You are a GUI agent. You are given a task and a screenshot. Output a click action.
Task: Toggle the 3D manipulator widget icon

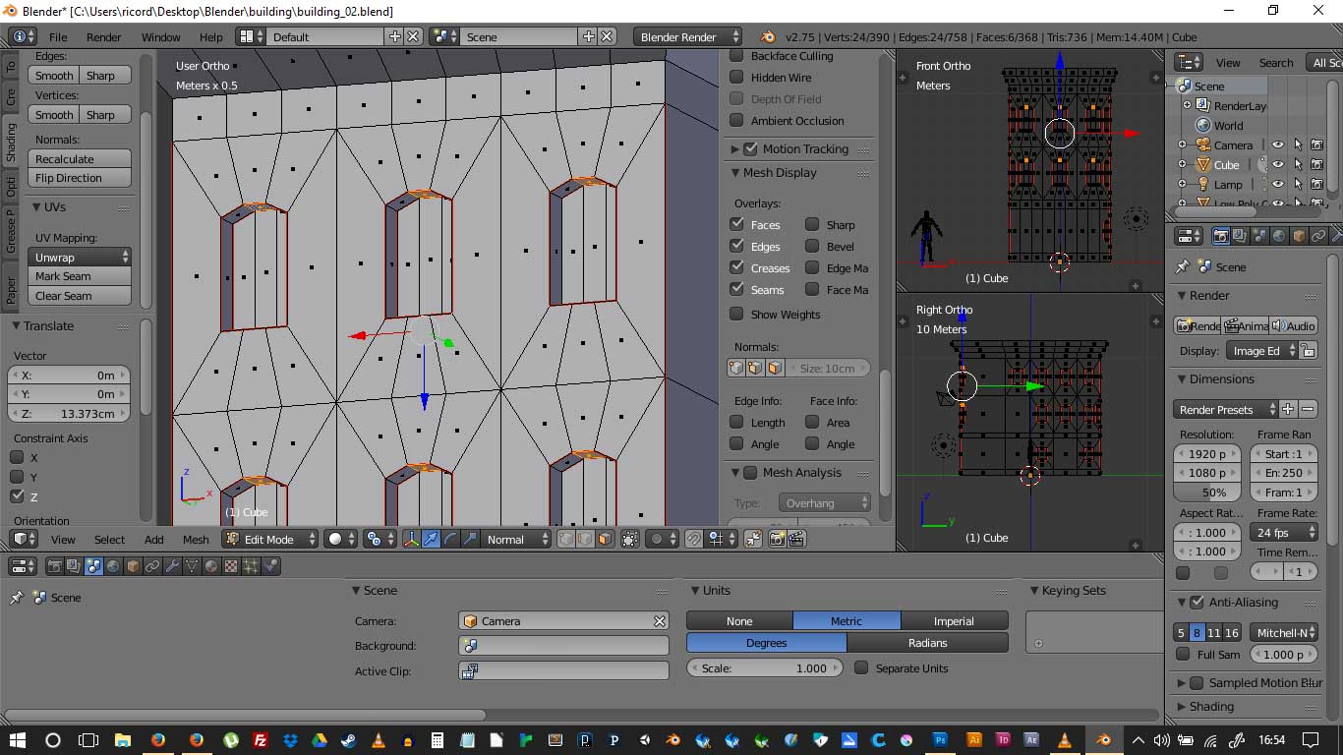click(x=411, y=539)
